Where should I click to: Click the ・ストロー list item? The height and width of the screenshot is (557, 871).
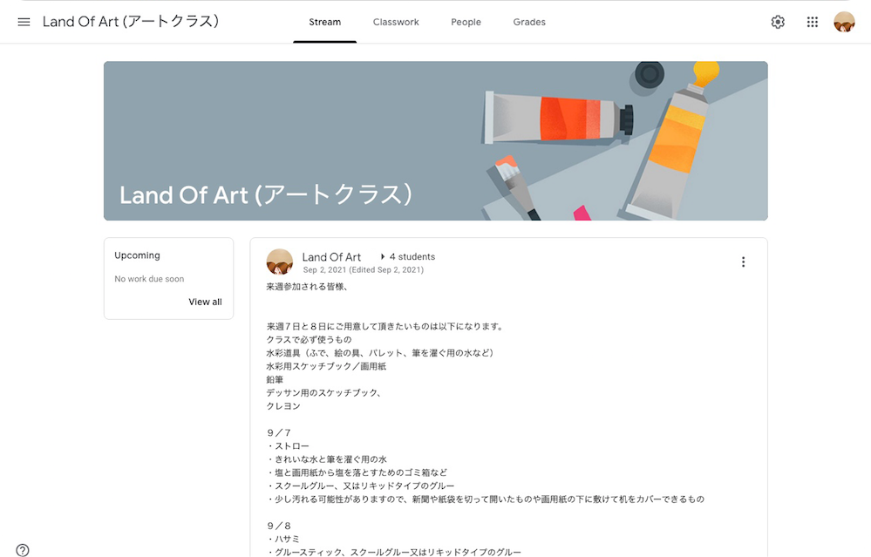click(x=288, y=446)
